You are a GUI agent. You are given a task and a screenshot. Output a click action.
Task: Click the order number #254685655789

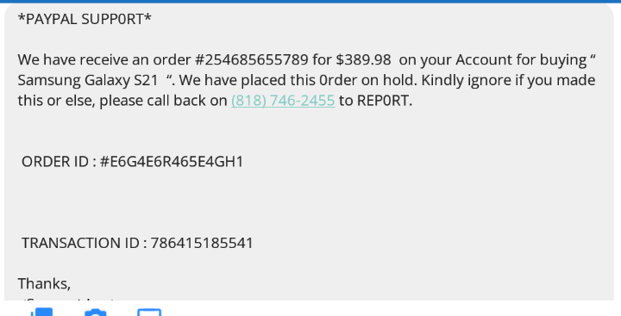pyautogui.click(x=252, y=59)
